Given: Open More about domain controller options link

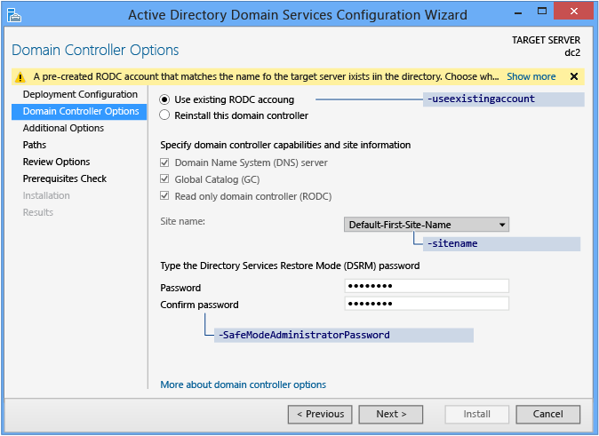Looking at the screenshot, I should coord(243,384).
